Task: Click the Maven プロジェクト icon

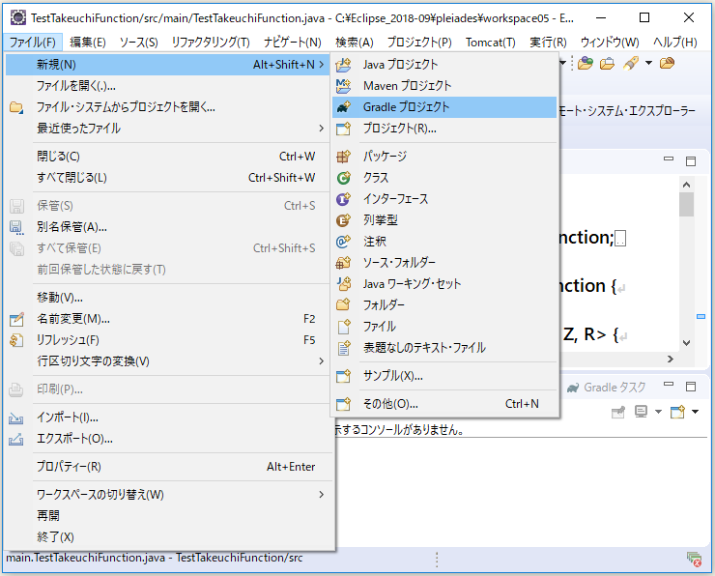Action: coord(343,86)
